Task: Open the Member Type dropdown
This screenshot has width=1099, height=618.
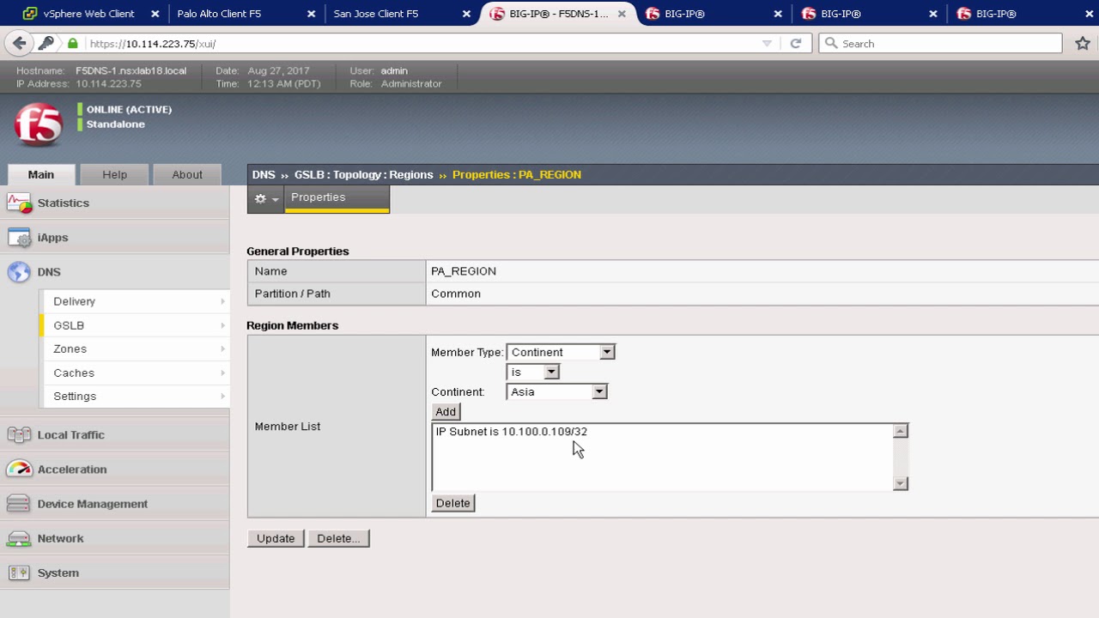Action: click(x=562, y=352)
